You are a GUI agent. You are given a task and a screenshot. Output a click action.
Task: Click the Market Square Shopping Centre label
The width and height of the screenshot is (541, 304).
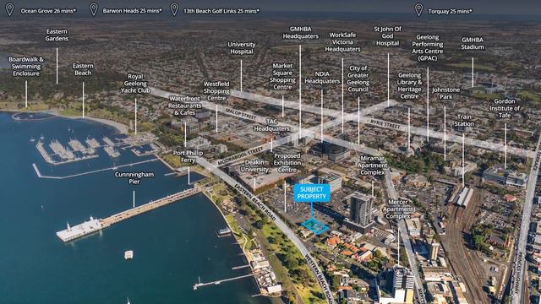tap(282, 76)
